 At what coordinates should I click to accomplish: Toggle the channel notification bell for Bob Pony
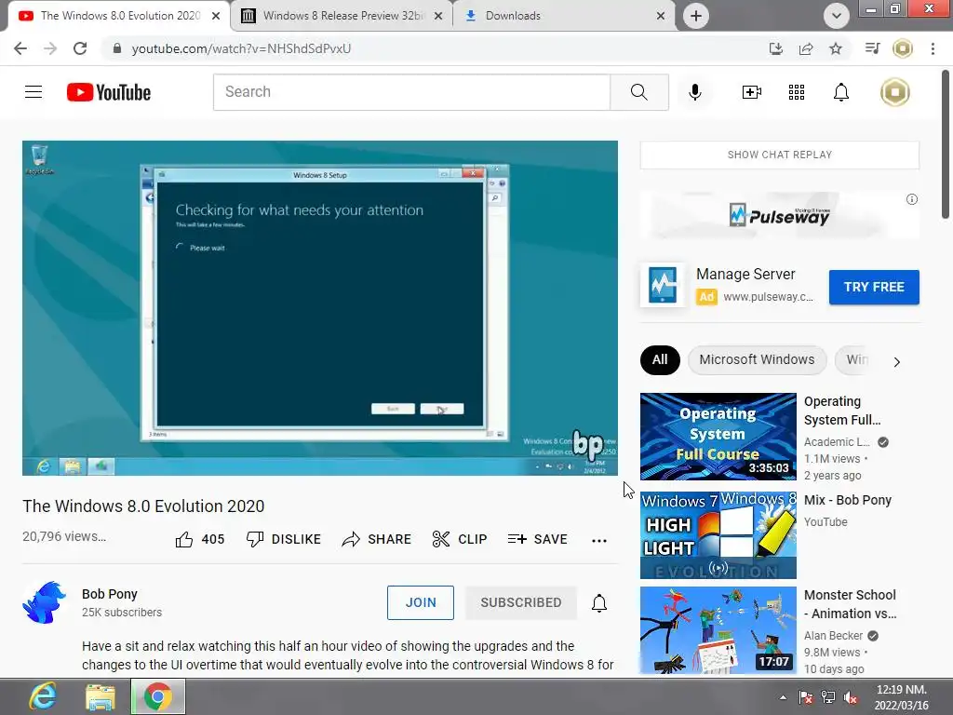[598, 602]
